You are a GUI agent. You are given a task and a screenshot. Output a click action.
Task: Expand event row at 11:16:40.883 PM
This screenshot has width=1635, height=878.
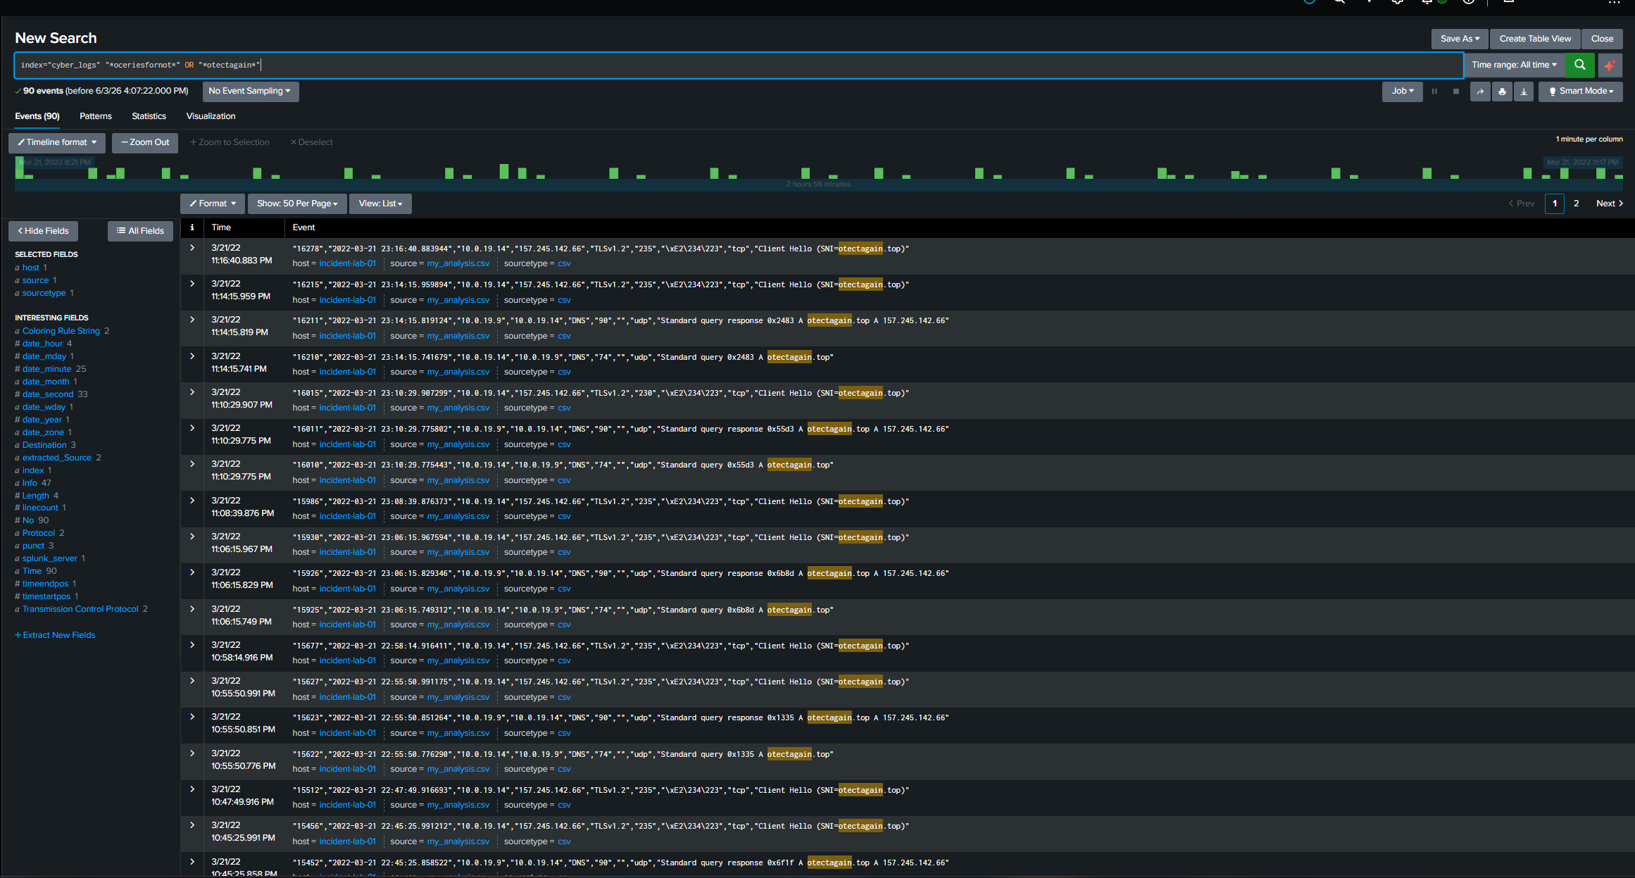click(192, 248)
